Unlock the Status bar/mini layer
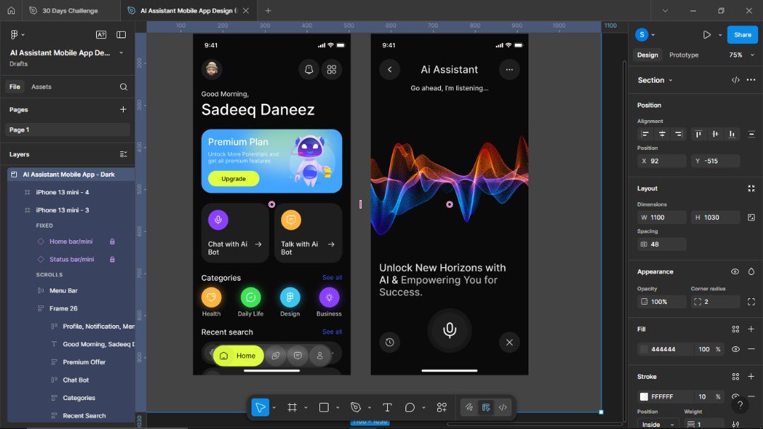Screen dimensions: 763x429 (x=112, y=259)
